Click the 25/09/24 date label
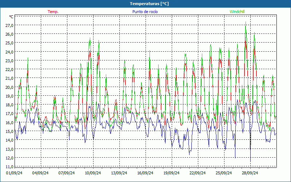The image size is (291, 182). pyautogui.click(x=224, y=173)
